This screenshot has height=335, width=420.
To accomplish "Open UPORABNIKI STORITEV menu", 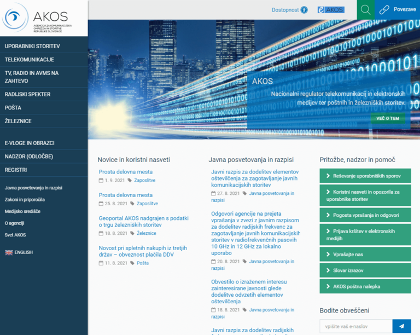I will [44, 46].
